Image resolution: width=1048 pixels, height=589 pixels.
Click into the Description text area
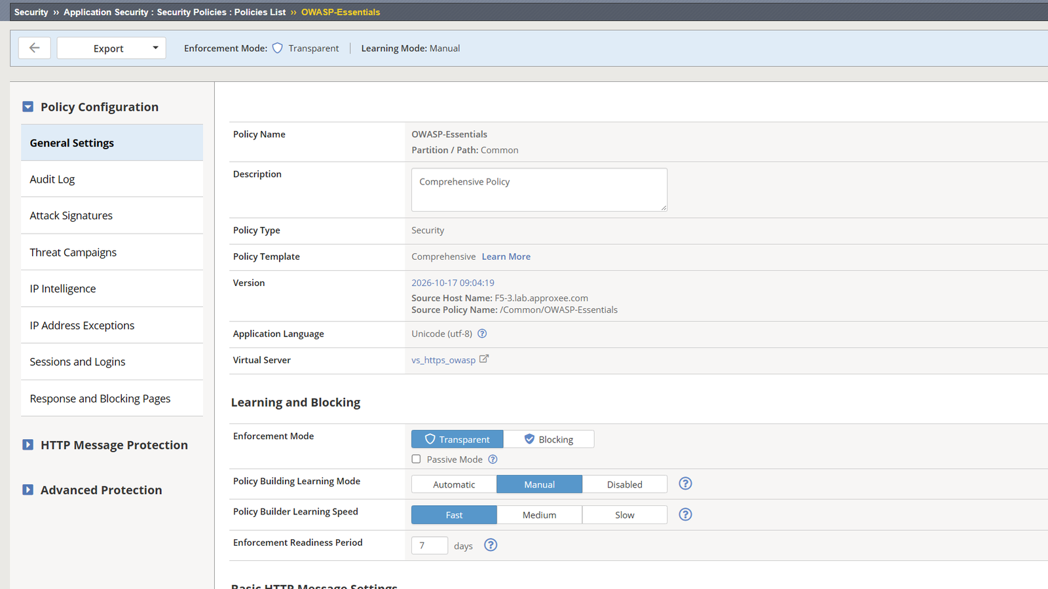pos(539,190)
